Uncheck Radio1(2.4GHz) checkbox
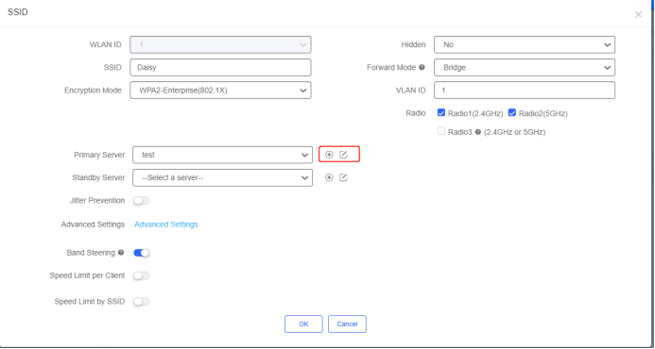This screenshot has width=655, height=349. pyautogui.click(x=441, y=112)
